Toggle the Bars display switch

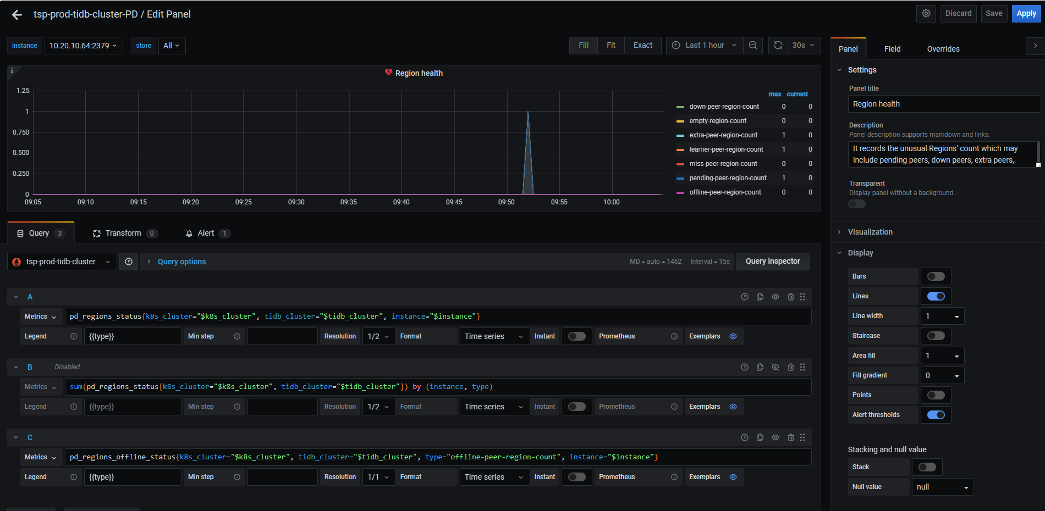[x=936, y=276]
